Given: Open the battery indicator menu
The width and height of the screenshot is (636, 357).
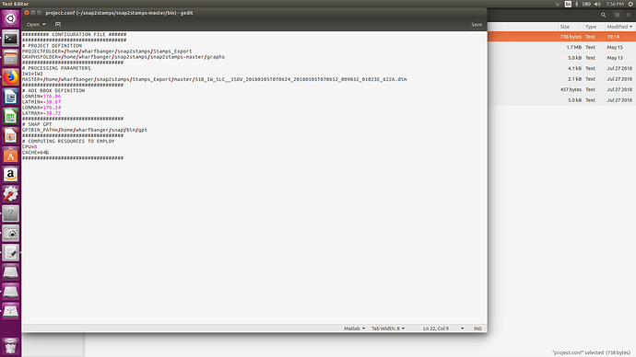Looking at the screenshot, I should point(586,4).
